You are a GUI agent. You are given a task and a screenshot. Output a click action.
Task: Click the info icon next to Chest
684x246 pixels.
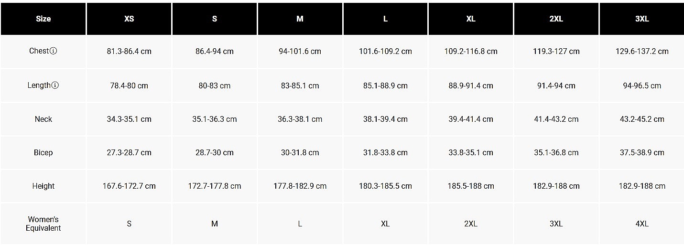coord(54,51)
